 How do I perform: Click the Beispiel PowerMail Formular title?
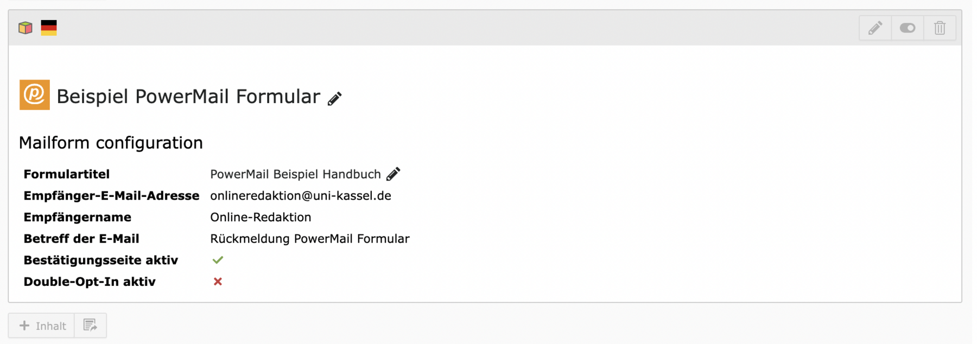click(188, 97)
